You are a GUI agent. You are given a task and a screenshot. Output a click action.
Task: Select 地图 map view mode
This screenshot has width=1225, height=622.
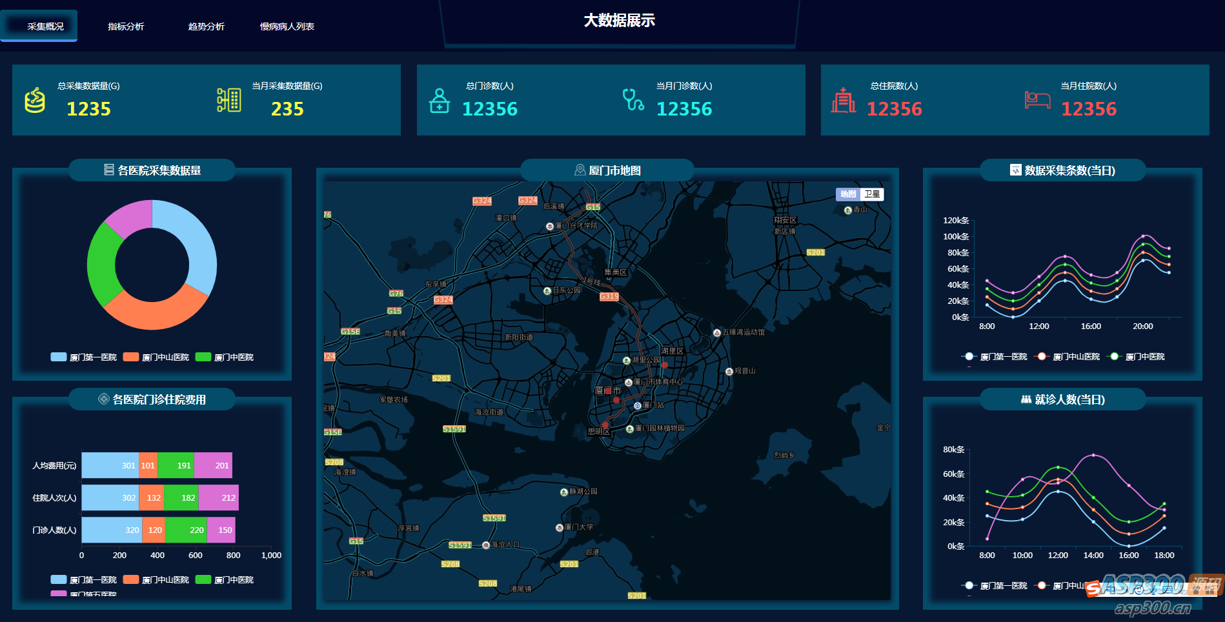coord(848,194)
